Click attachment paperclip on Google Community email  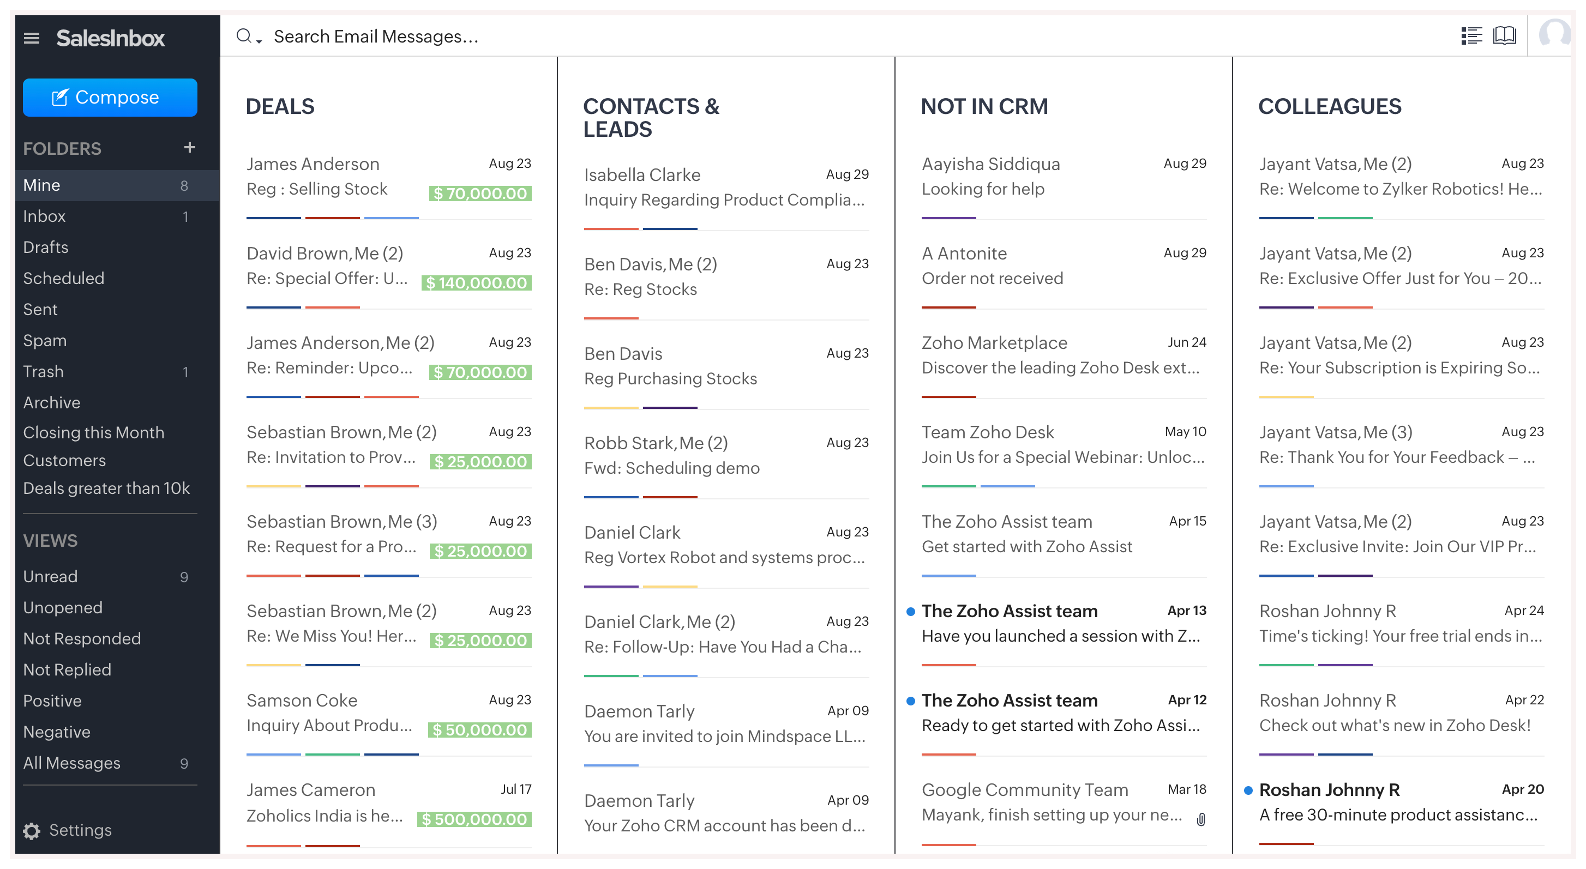tap(1200, 819)
